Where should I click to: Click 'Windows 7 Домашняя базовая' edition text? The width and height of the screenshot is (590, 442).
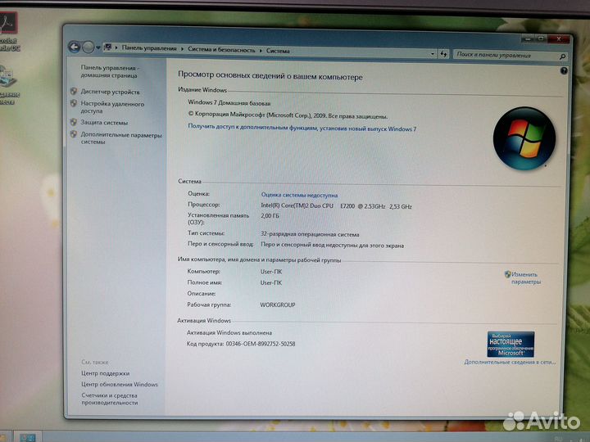point(229,102)
